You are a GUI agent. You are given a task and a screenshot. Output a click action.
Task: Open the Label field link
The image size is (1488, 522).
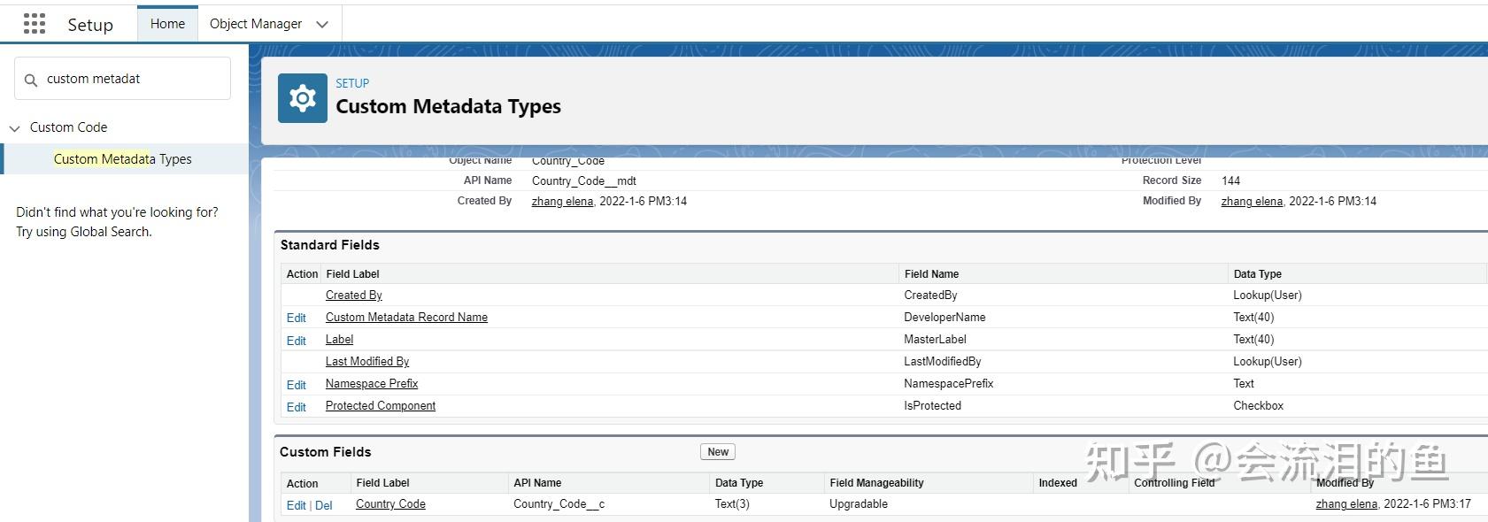[339, 340]
